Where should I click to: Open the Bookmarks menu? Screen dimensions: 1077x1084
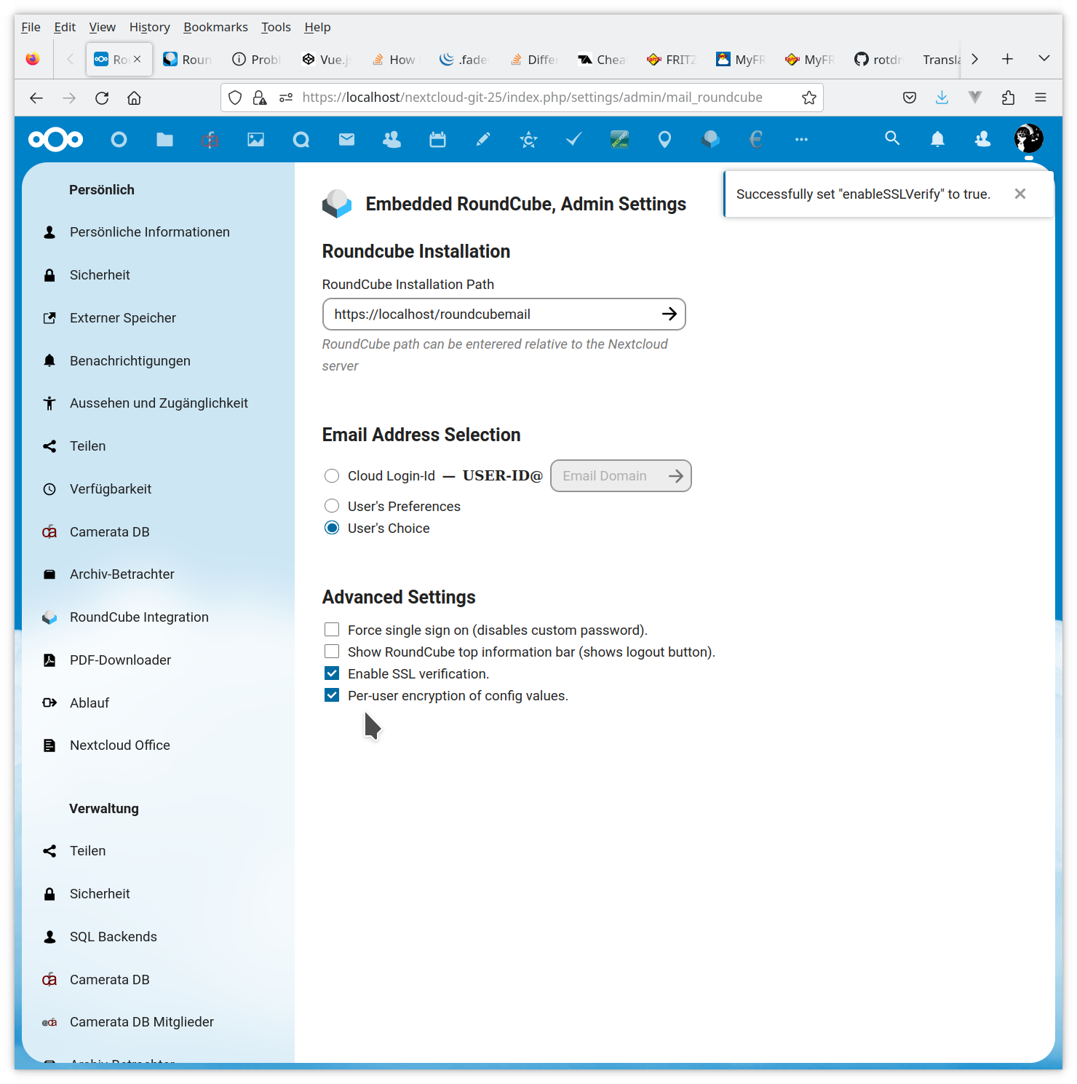coord(215,27)
